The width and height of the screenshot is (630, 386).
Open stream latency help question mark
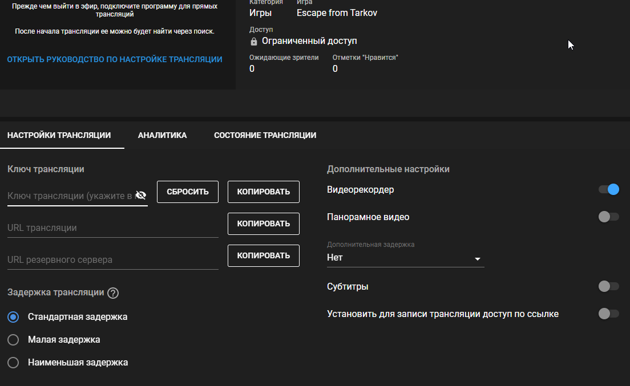[113, 293]
